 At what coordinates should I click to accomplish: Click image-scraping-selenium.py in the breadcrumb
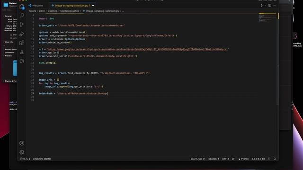coord(103,11)
